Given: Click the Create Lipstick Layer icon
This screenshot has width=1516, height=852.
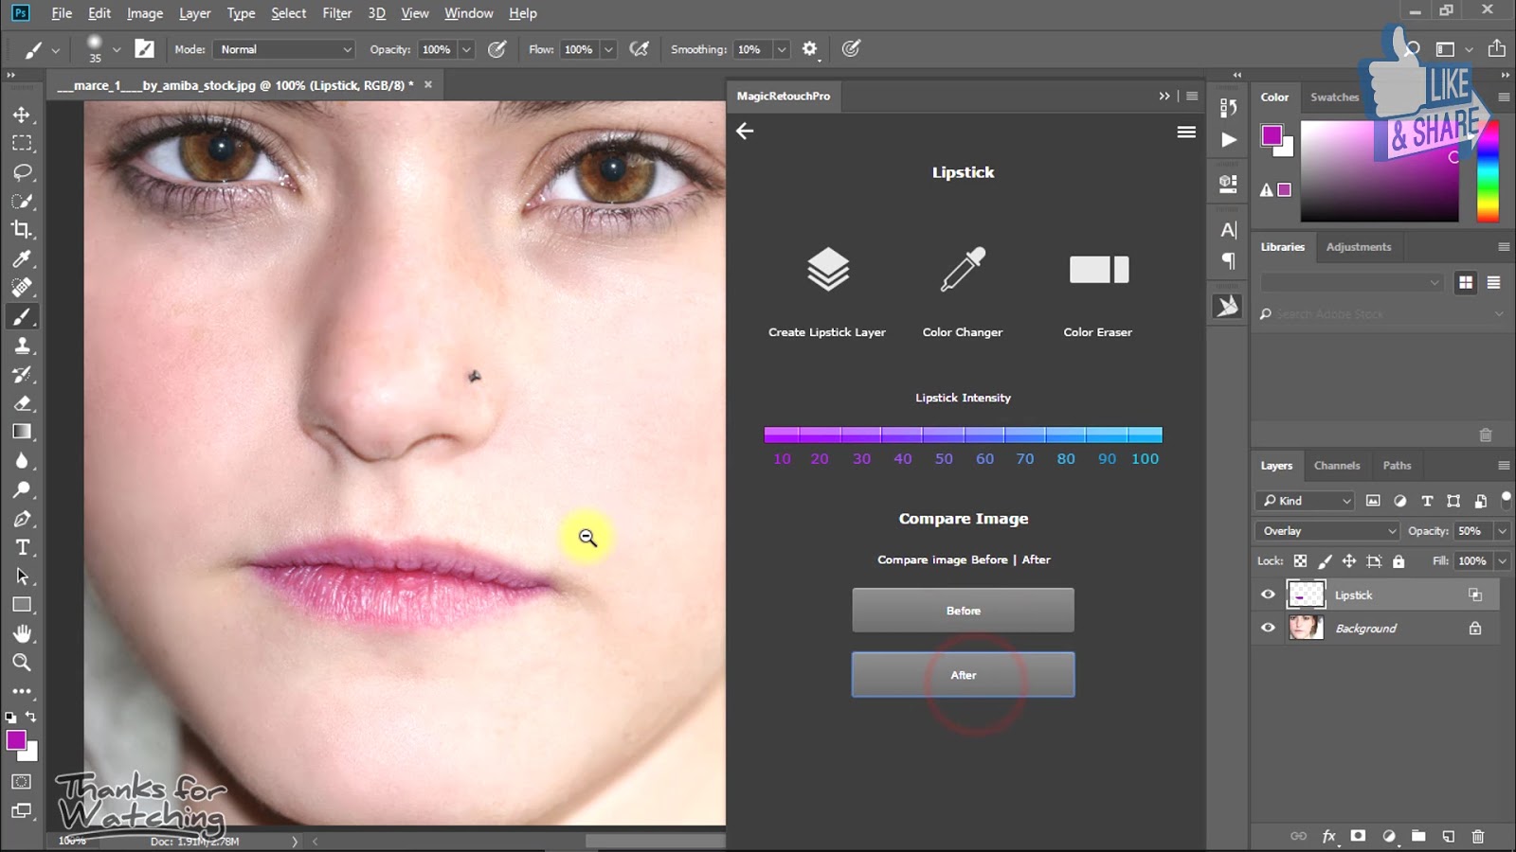Looking at the screenshot, I should point(827,270).
